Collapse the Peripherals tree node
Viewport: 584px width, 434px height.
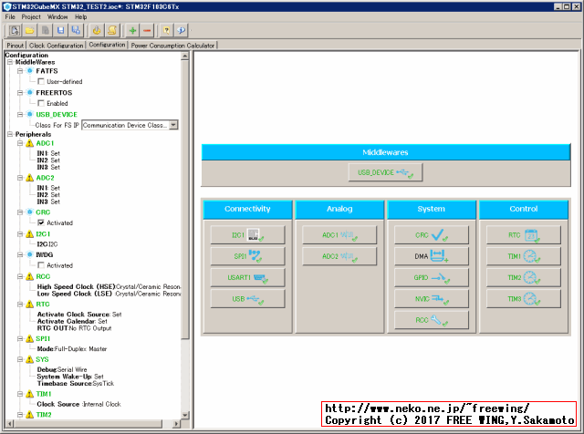pyautogui.click(x=10, y=134)
